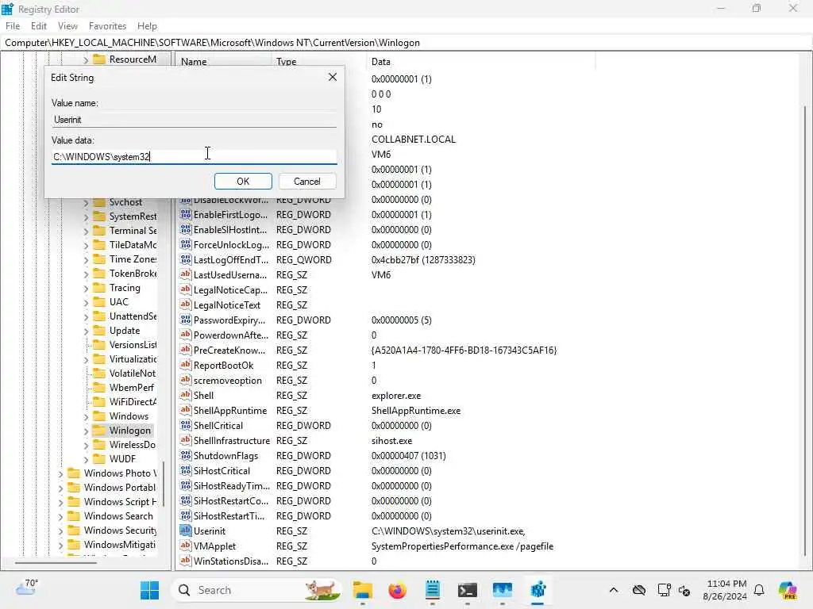Click the PreCreateKnow string icon
This screenshot has width=813, height=609.
click(186, 350)
